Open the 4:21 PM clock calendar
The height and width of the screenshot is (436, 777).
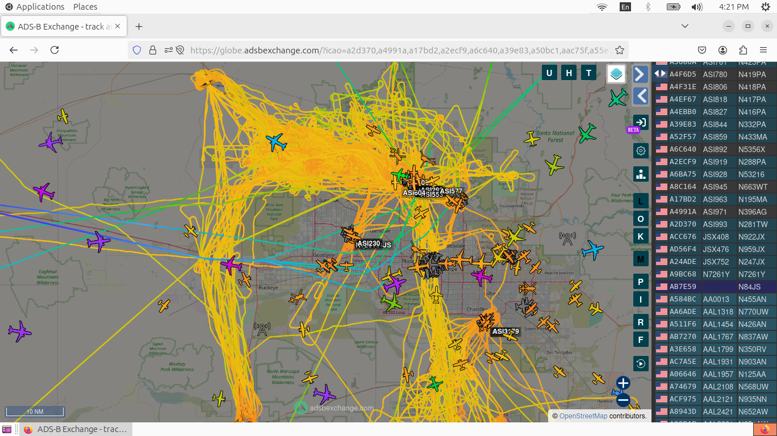pos(734,7)
